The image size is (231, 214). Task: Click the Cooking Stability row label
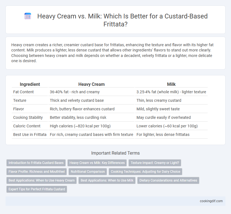(x=28, y=117)
